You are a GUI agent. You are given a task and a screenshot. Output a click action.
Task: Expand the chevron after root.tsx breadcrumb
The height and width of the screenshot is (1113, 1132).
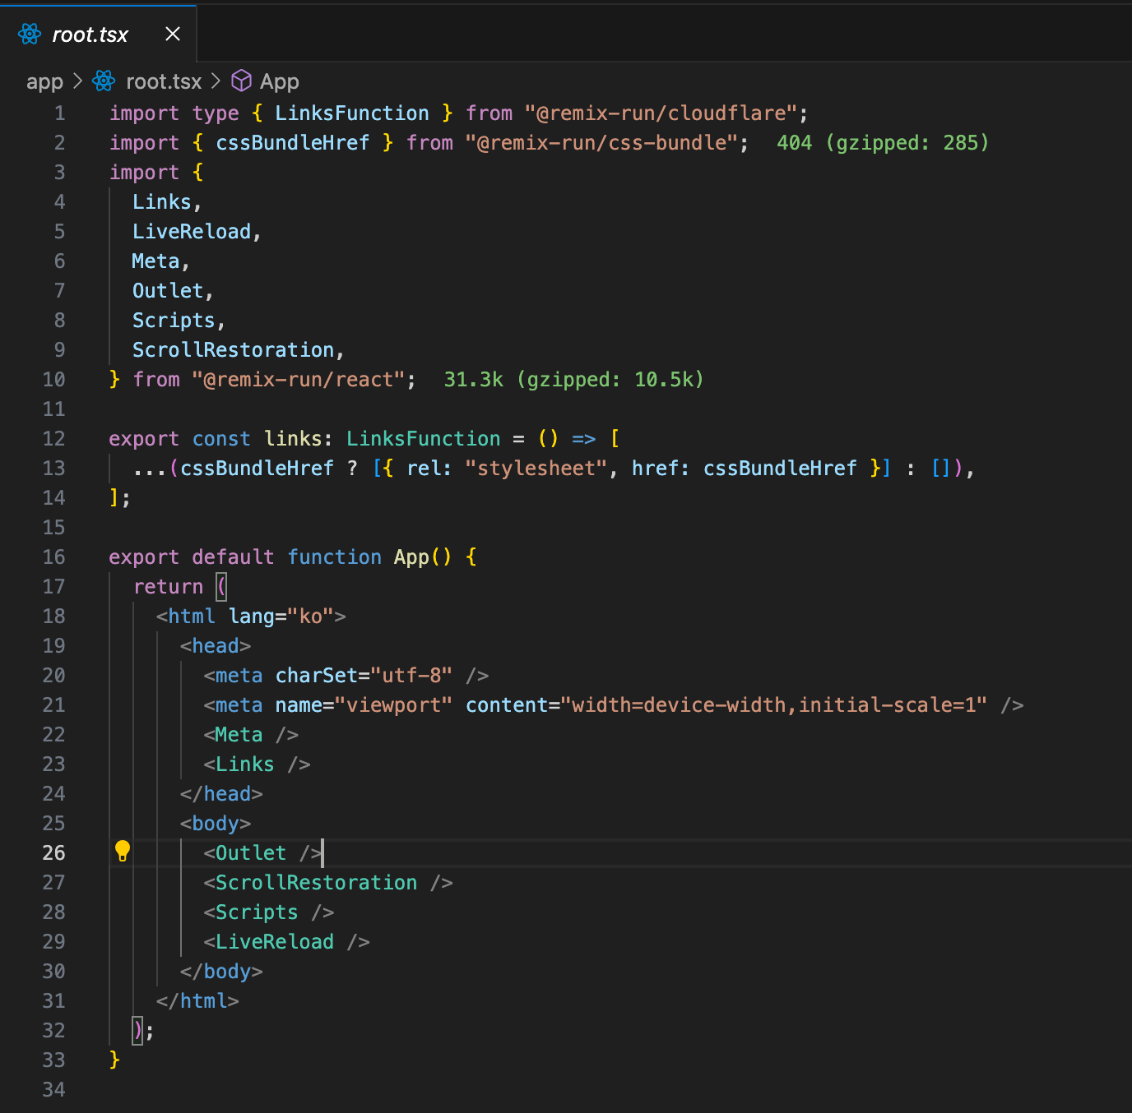click(x=216, y=81)
